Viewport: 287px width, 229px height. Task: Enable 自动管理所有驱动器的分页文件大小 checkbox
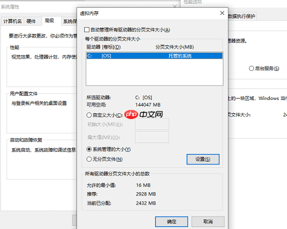(87, 30)
